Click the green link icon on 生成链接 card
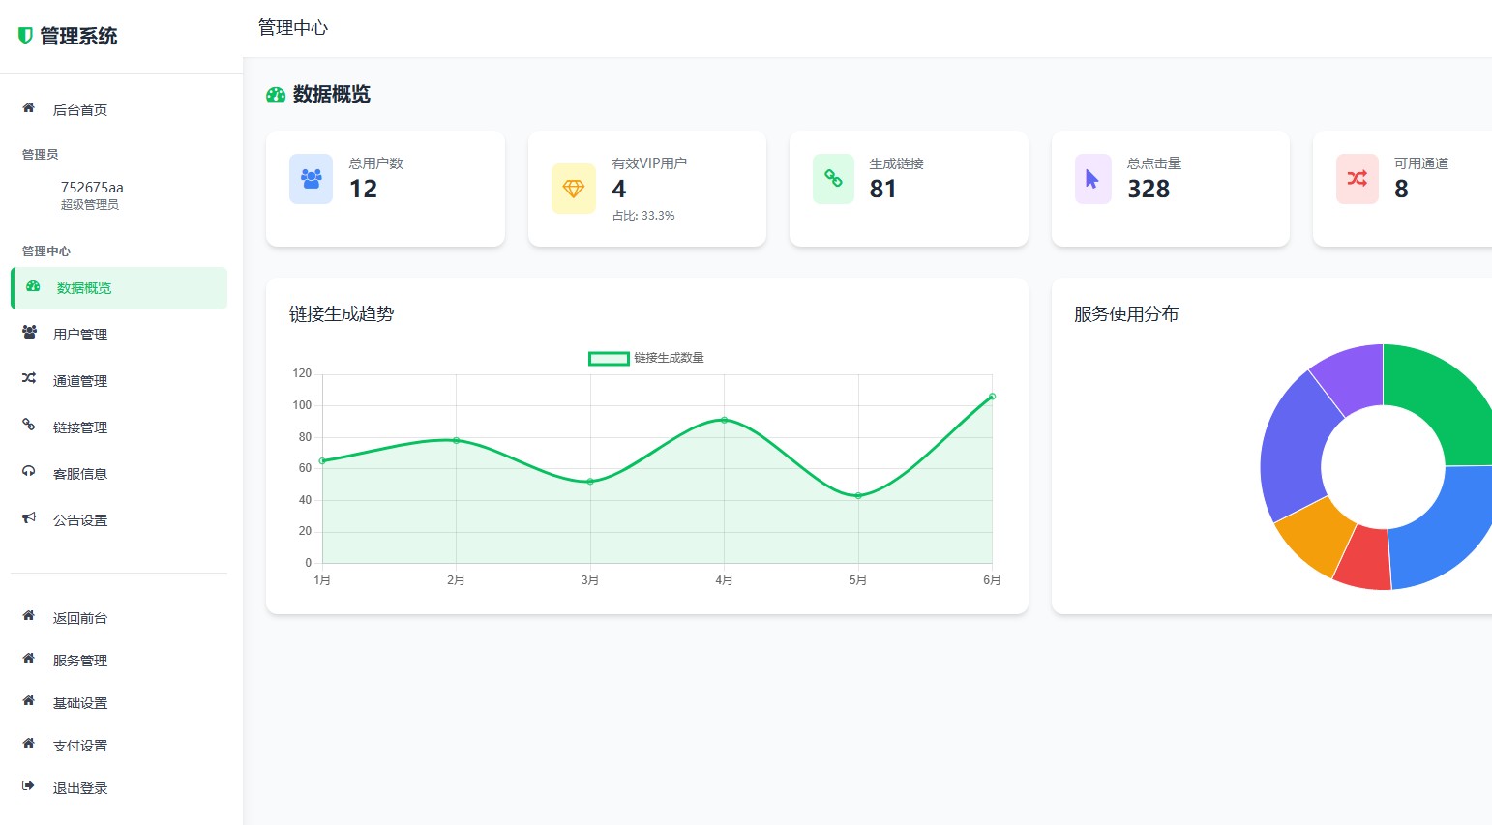1492x825 pixels. tap(833, 178)
